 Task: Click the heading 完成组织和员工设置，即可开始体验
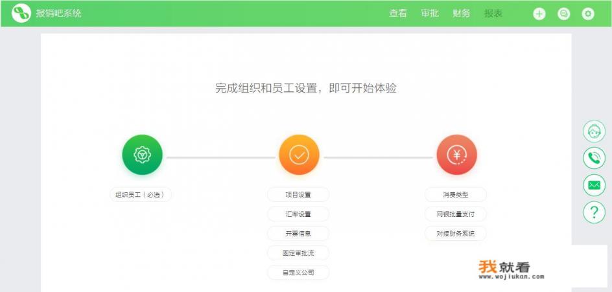305,88
